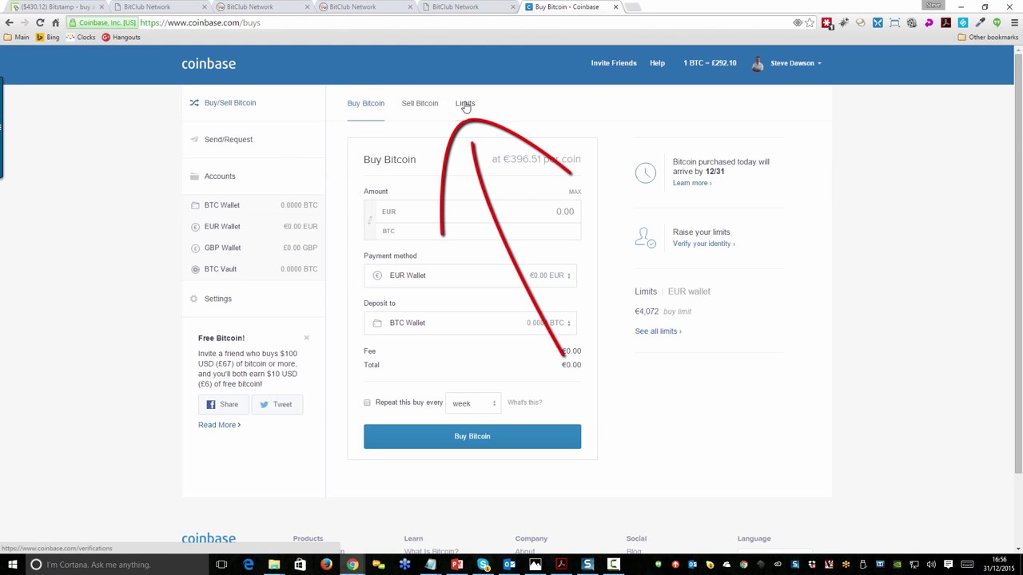Click the MAX amount link

(575, 192)
